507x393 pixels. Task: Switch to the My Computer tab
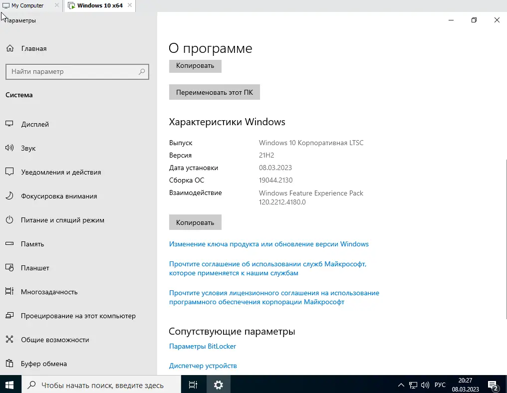27,5
